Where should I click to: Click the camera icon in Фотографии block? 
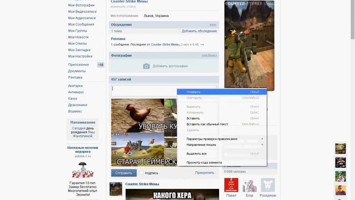point(146,66)
